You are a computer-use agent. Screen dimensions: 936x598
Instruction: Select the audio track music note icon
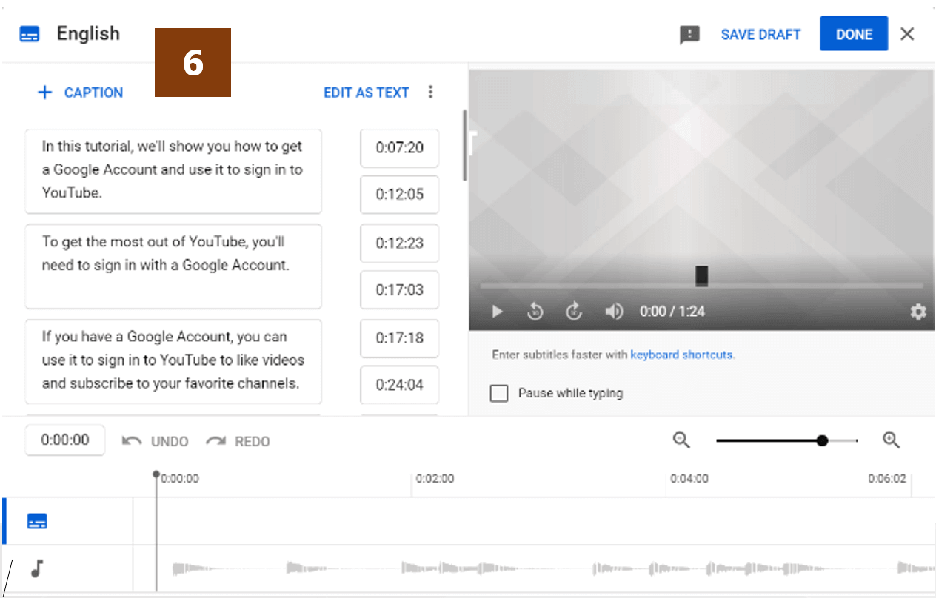coord(37,568)
